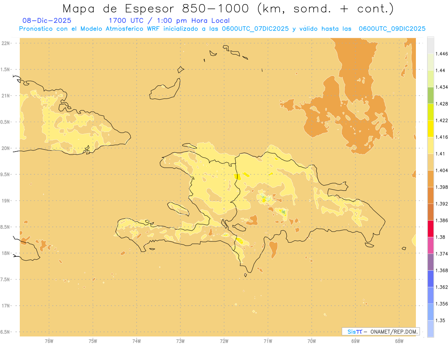Pick the blue legend swatch between 1.362 and 1.368
Screen dimensions: 448x346
pyautogui.click(x=430, y=278)
